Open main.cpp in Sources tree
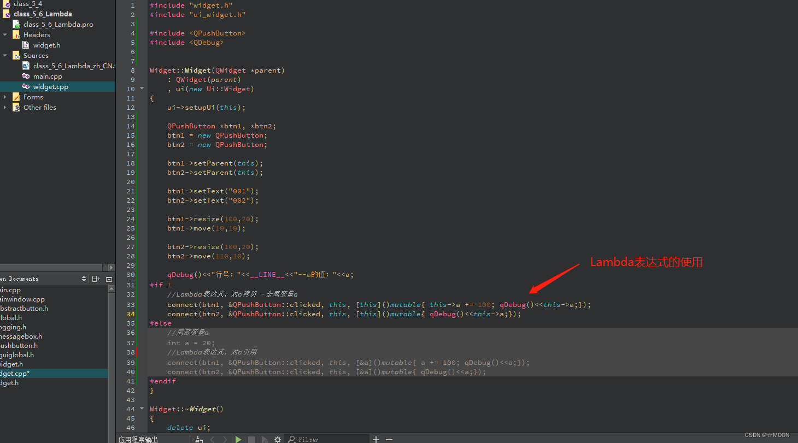Screen dimensions: 798x443 [48, 76]
